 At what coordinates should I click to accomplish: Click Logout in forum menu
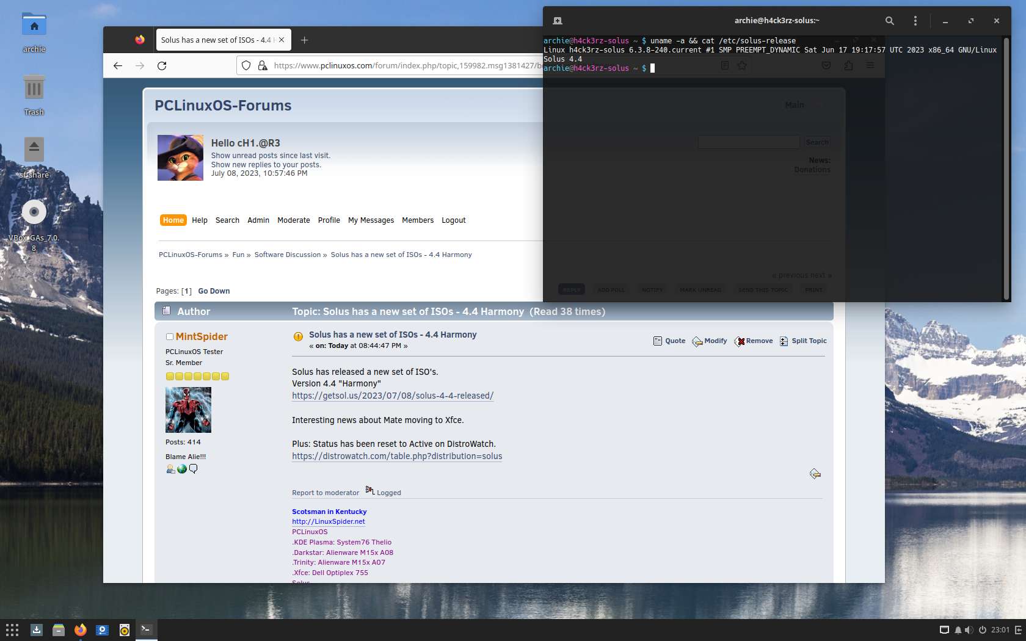tap(454, 220)
